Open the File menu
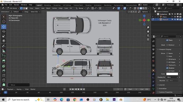This screenshot has width=183, height=102. tap(6, 5)
